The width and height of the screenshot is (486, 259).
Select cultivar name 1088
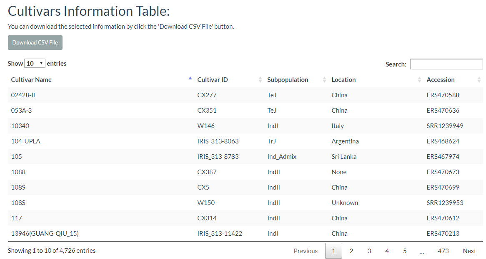(x=18, y=172)
